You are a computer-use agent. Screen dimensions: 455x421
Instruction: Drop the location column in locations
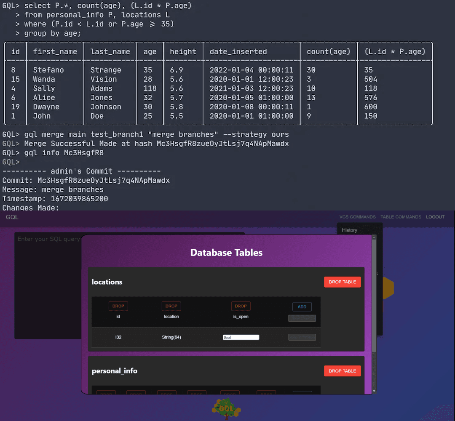point(171,306)
